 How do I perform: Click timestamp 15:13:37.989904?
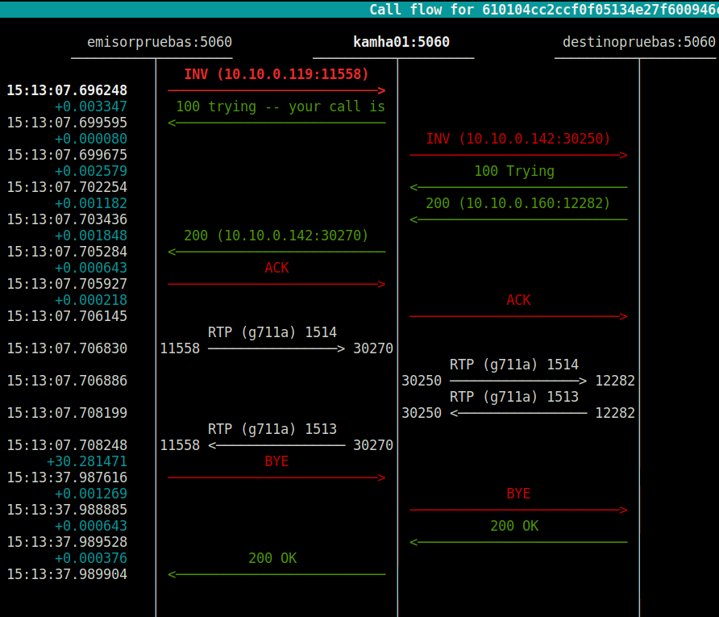(67, 574)
